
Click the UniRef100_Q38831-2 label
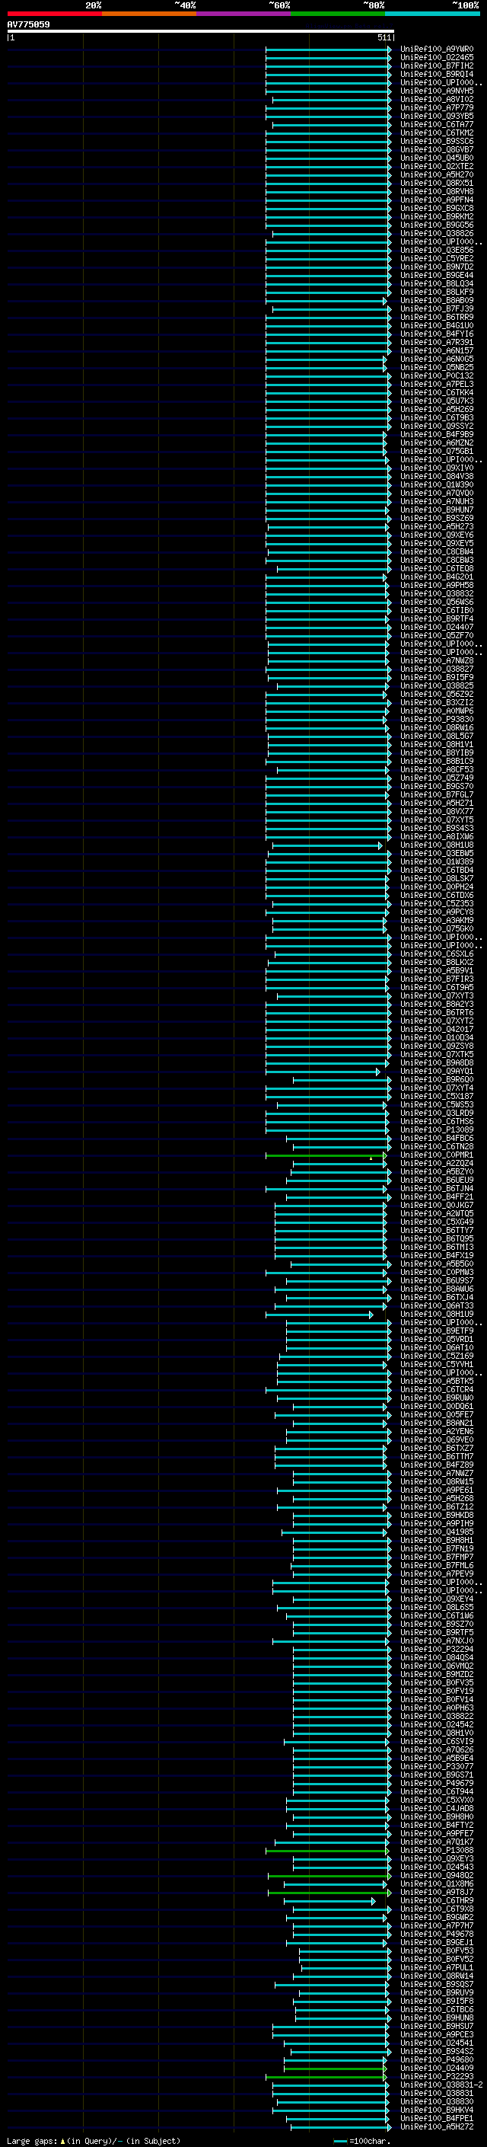(441, 2085)
